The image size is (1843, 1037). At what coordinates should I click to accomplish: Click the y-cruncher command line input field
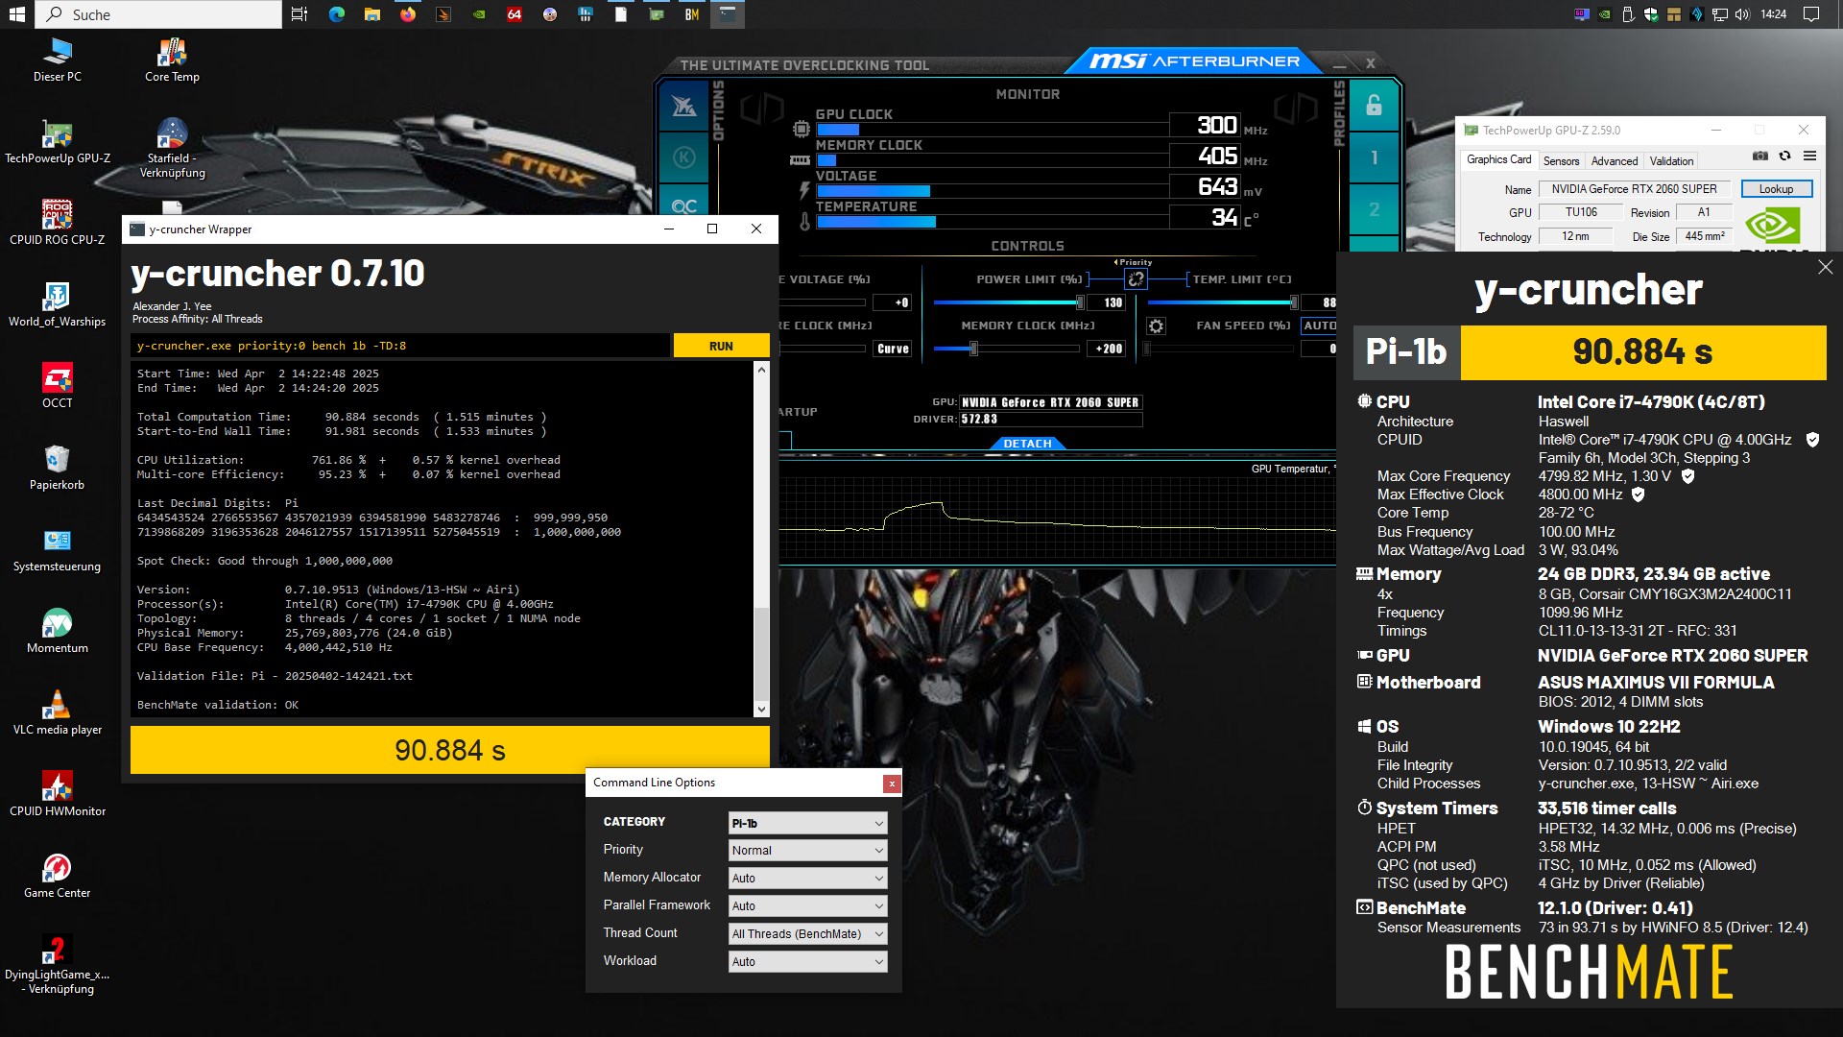click(400, 346)
